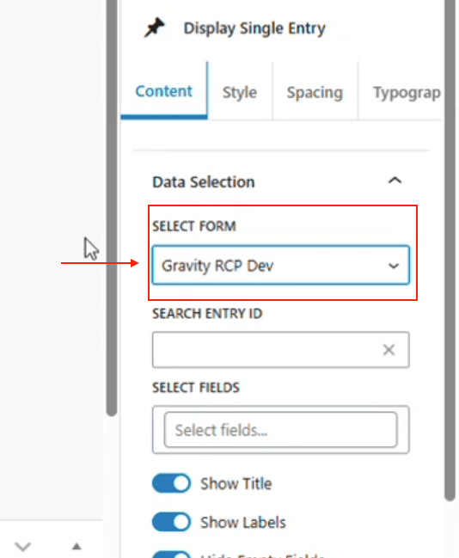
Task: Click the Display Single Entry block title
Action: tap(254, 28)
